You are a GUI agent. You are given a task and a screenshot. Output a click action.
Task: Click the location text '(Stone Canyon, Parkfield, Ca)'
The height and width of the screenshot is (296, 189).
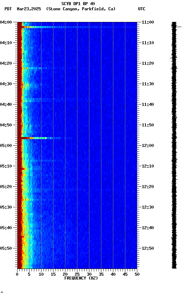(81, 9)
